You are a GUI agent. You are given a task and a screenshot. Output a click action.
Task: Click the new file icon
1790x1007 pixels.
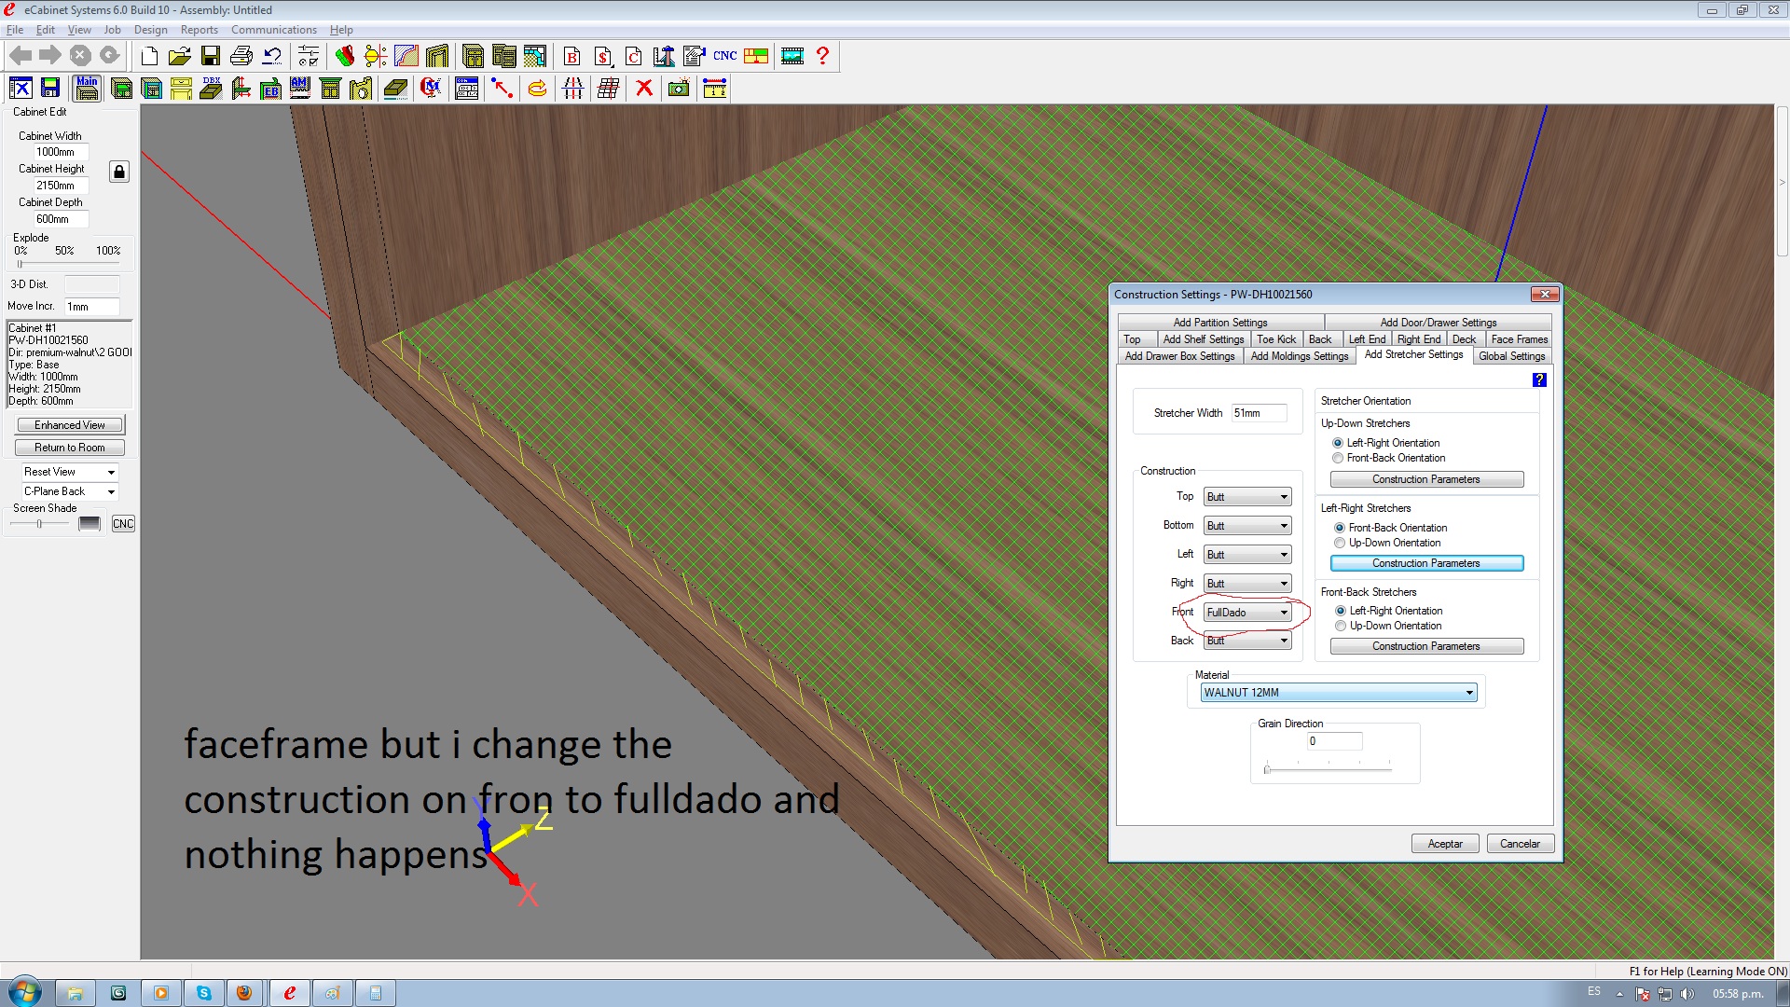pos(149,57)
